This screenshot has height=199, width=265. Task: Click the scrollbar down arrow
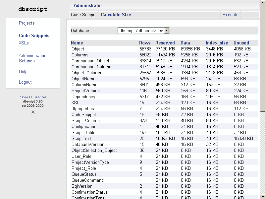tap(263, 196)
